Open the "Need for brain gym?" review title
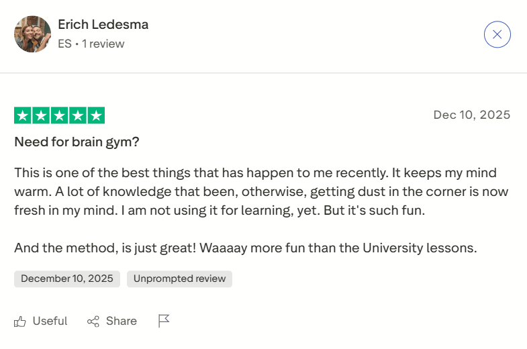 (77, 142)
